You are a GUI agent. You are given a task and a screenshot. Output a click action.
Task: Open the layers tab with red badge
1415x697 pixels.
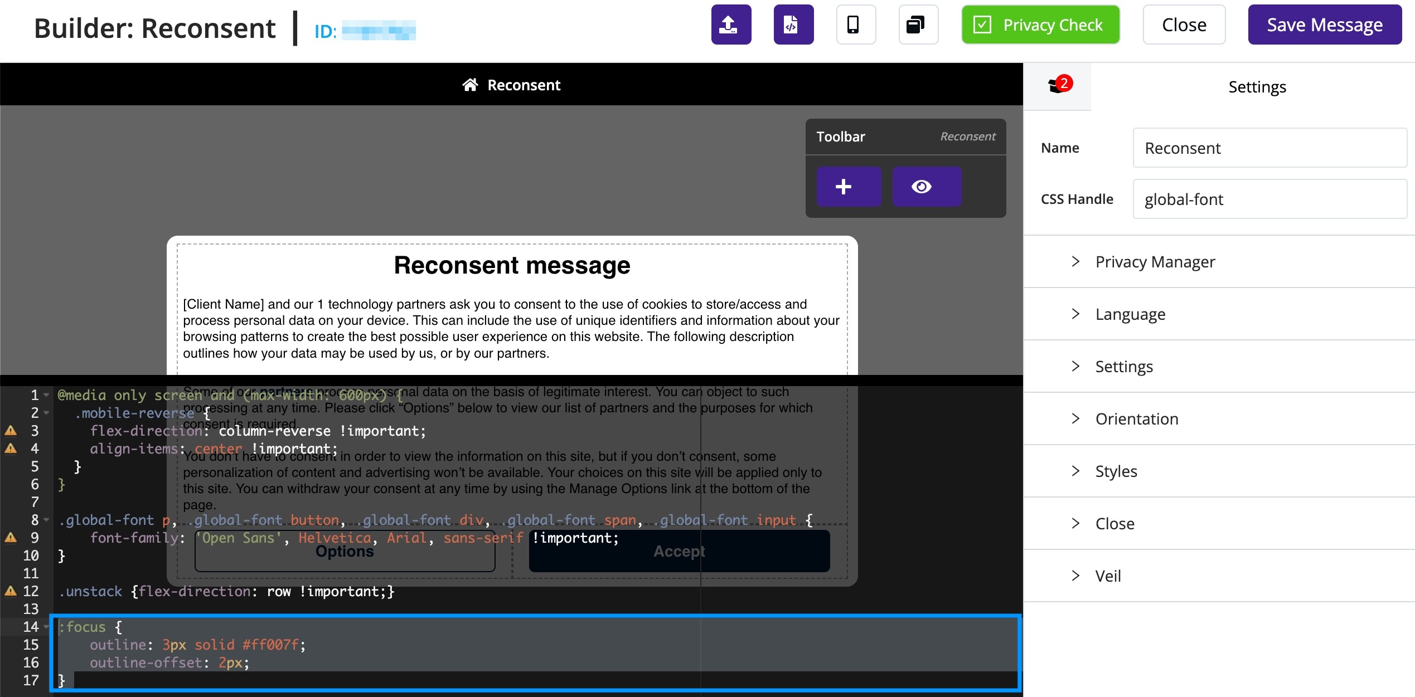point(1058,86)
